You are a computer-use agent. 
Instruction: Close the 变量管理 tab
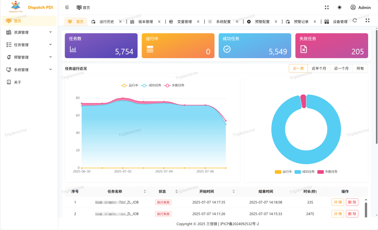198,21
